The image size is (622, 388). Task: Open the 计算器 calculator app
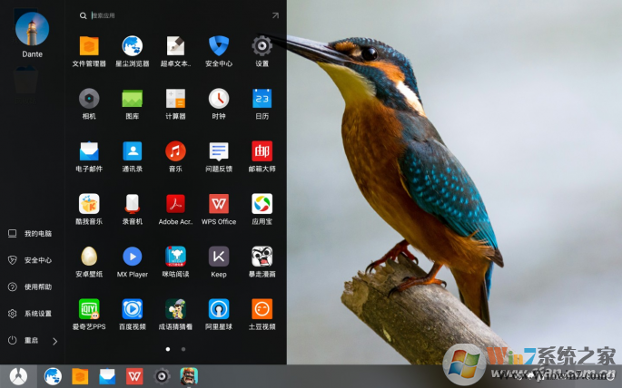click(175, 99)
